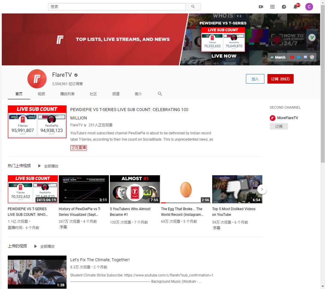325x289 pixels.
Task: Open the notifications bell icon
Action: point(295,7)
